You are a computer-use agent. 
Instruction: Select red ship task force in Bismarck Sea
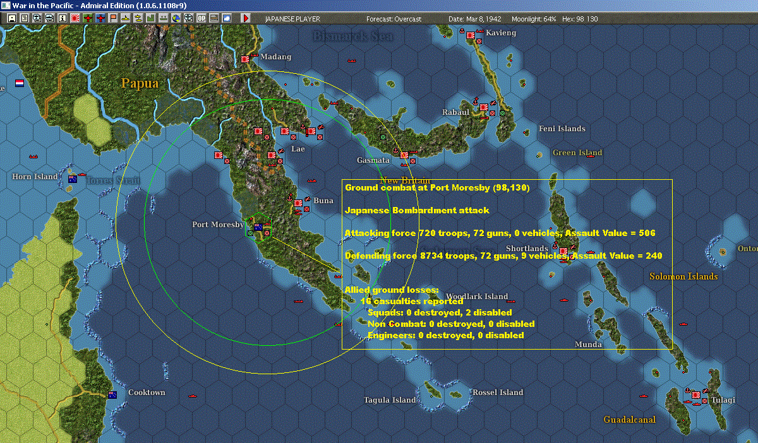point(353,61)
